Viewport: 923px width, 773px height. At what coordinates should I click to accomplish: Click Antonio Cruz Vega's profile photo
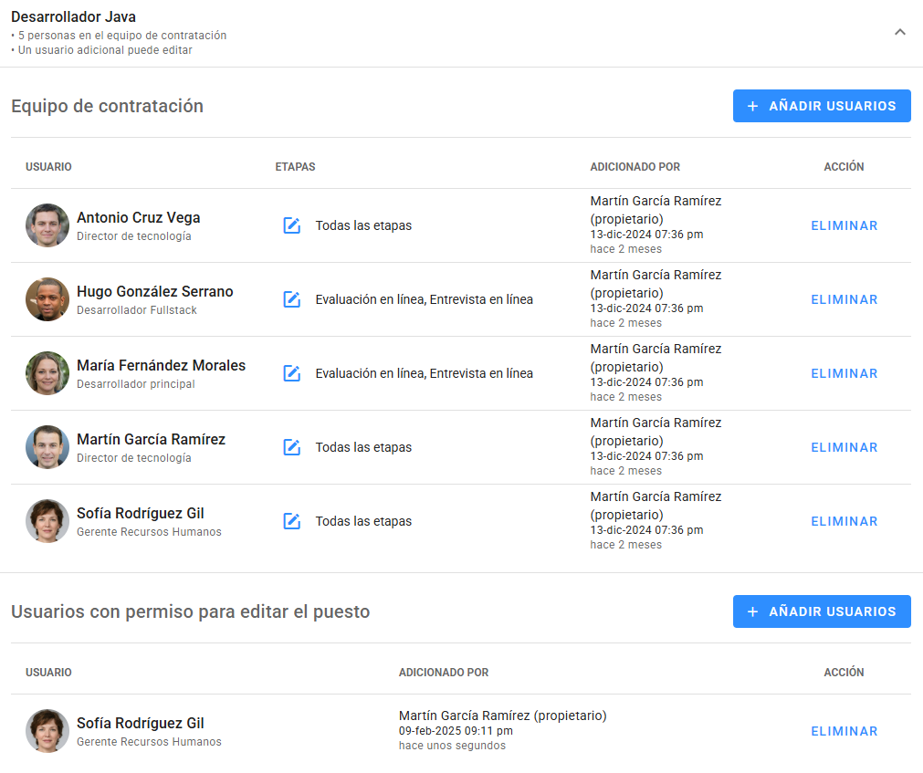[x=47, y=225]
